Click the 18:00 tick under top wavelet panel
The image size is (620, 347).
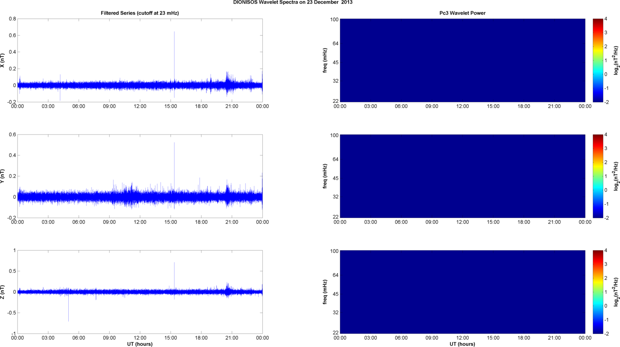point(524,106)
